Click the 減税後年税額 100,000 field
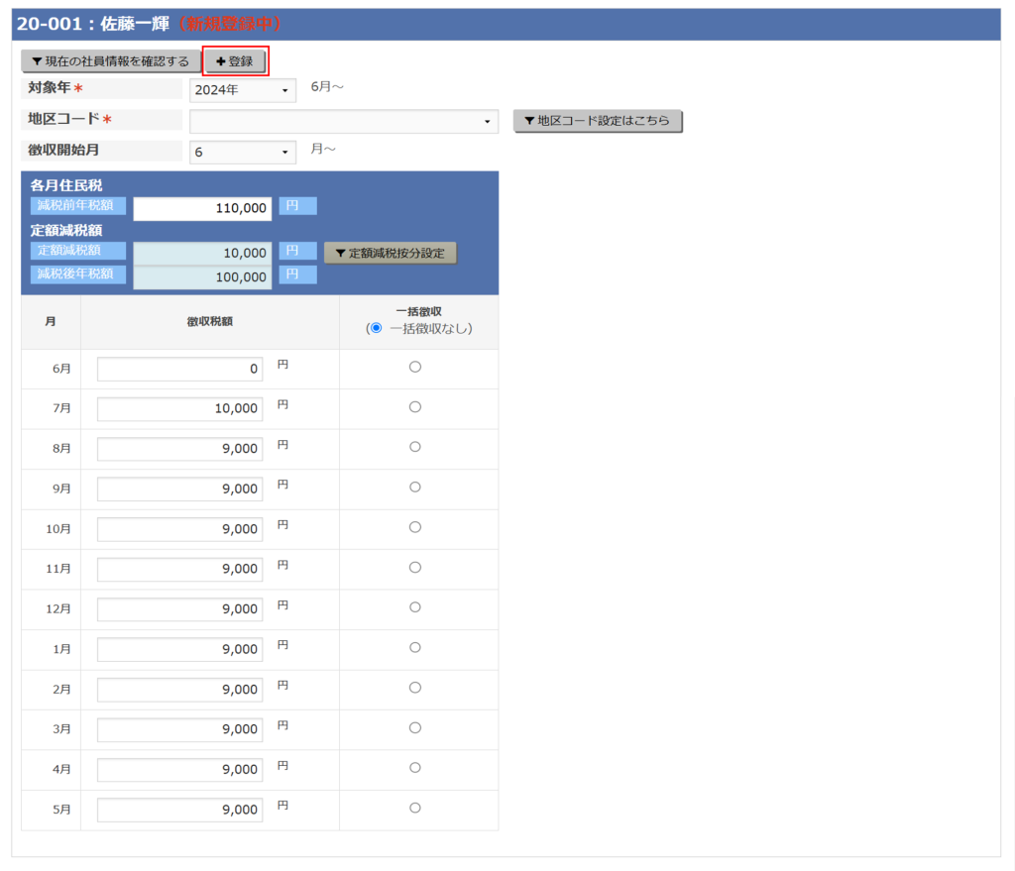1015x871 pixels. (202, 277)
